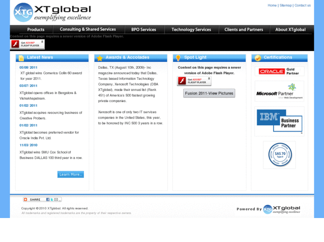Click the Spot Light bulb icon
Viewport: 324px width, 242px height.
click(x=178, y=58)
